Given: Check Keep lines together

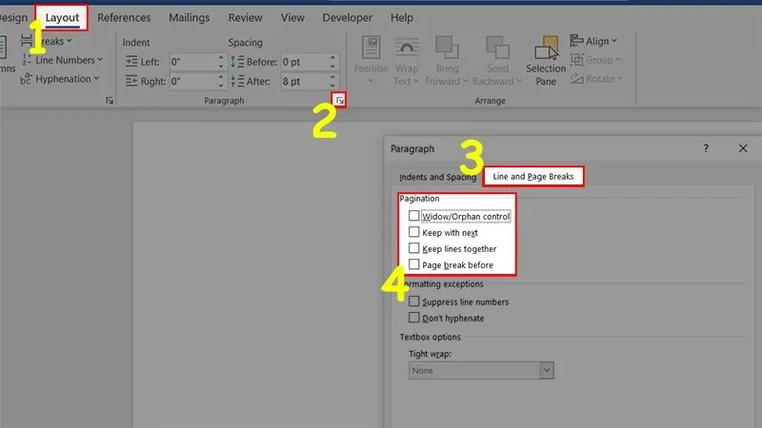Looking at the screenshot, I should [413, 248].
